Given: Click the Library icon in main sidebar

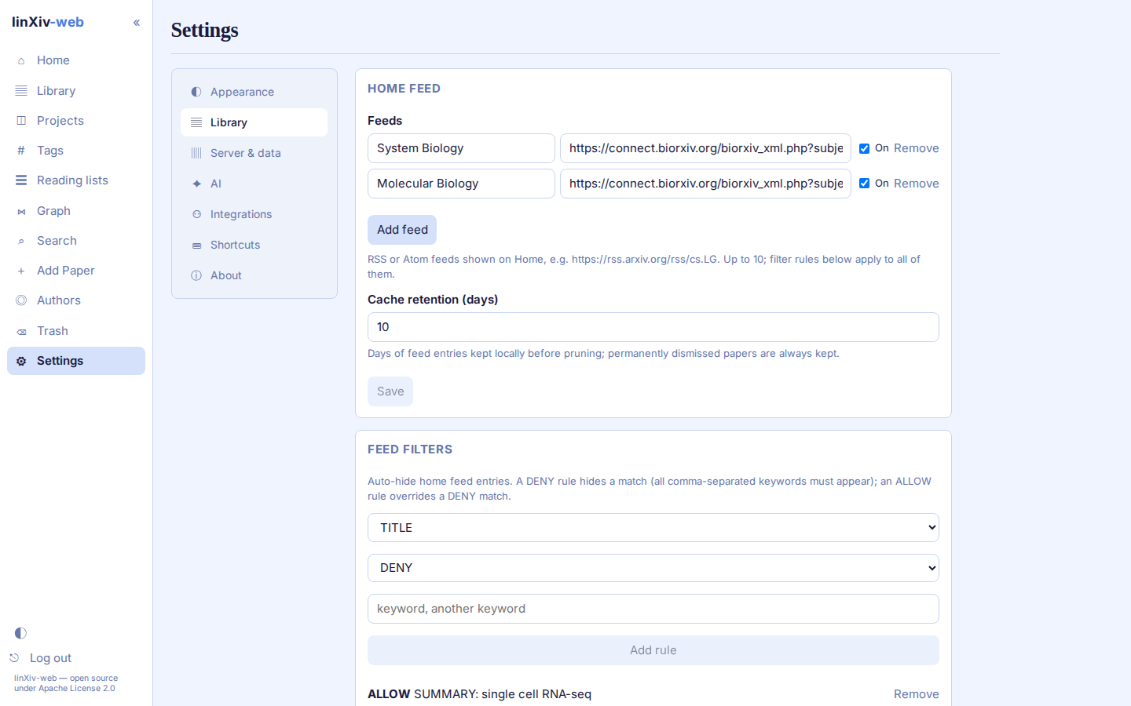Looking at the screenshot, I should (x=21, y=91).
